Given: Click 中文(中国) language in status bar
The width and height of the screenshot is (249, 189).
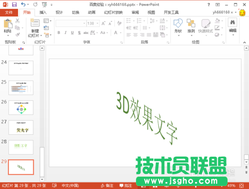Looking at the screenshot, I should [x=70, y=186].
